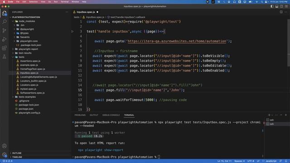
Task: Open the Terminal menu
Action: coord(64,2)
